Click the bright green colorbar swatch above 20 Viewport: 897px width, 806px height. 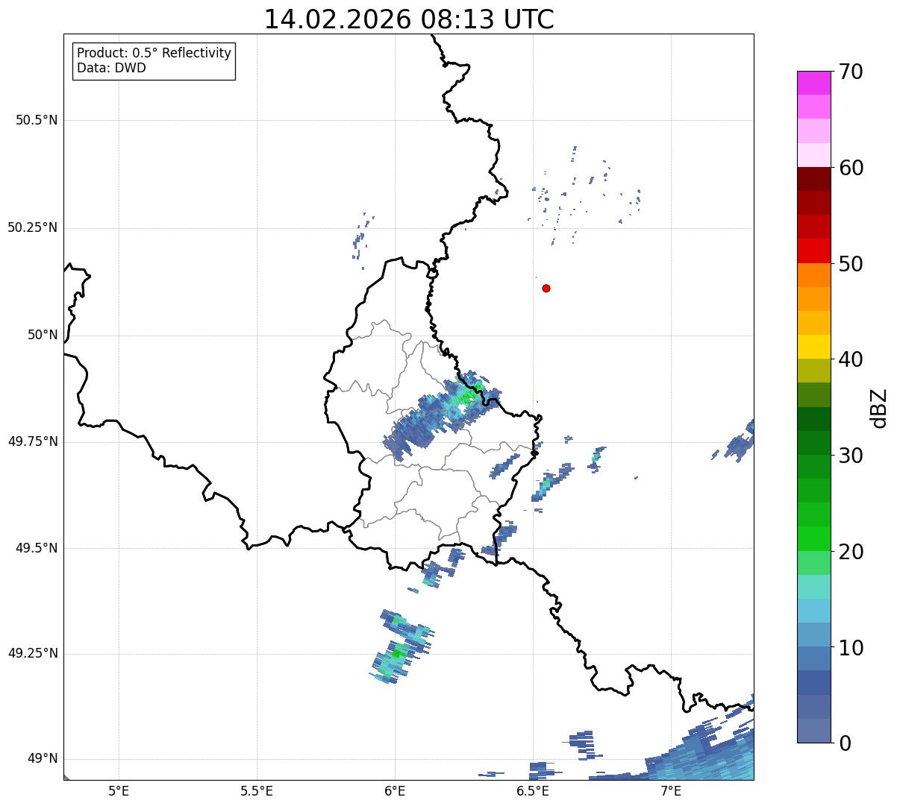[813, 538]
